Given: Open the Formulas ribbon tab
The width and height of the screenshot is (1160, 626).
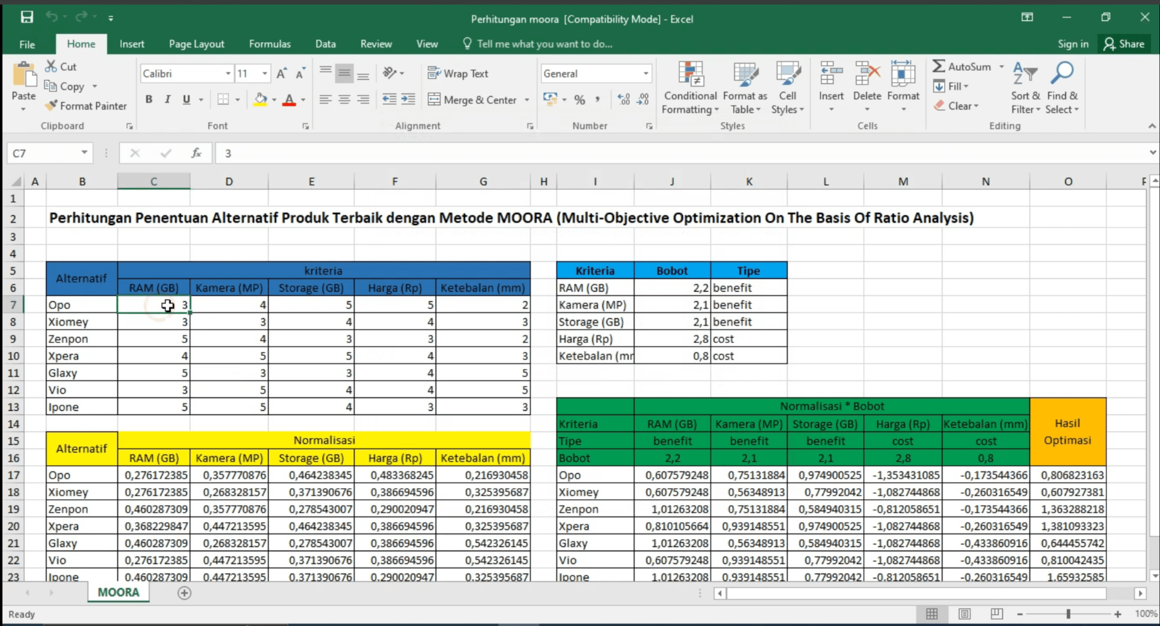Looking at the screenshot, I should (270, 44).
